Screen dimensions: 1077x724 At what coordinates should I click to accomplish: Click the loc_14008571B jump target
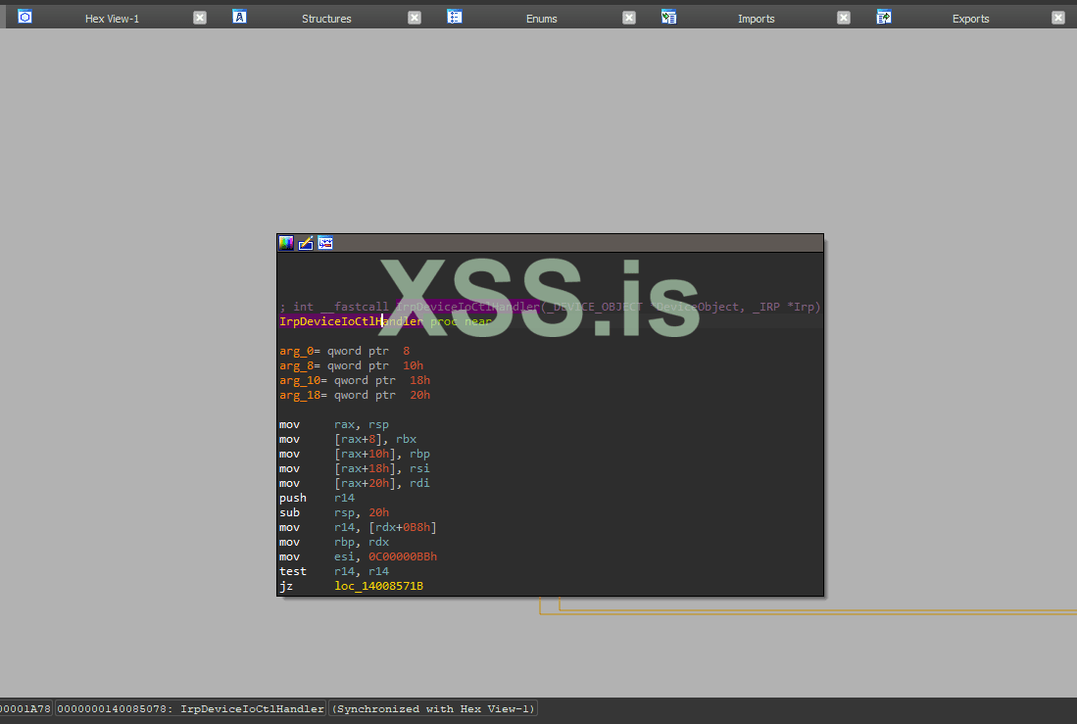pyautogui.click(x=378, y=586)
